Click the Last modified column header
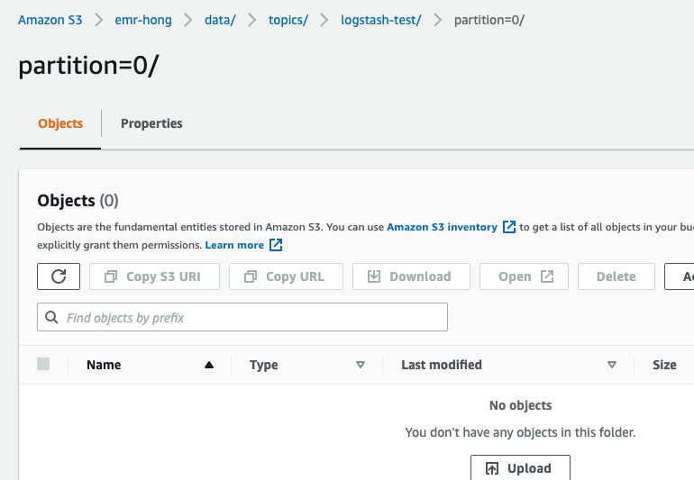The height and width of the screenshot is (480, 694). pos(442,365)
